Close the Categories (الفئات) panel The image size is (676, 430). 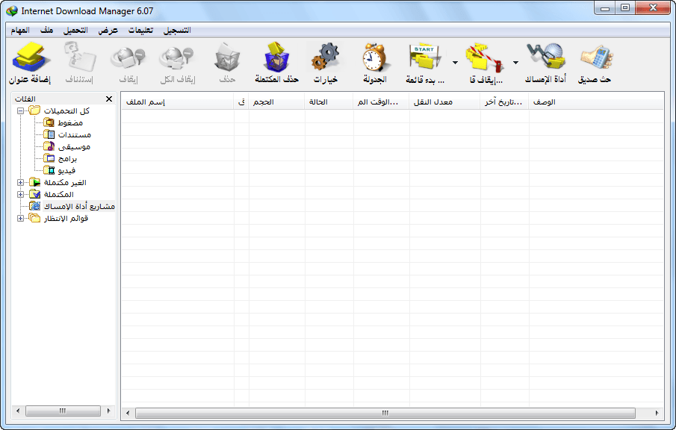[x=109, y=99]
